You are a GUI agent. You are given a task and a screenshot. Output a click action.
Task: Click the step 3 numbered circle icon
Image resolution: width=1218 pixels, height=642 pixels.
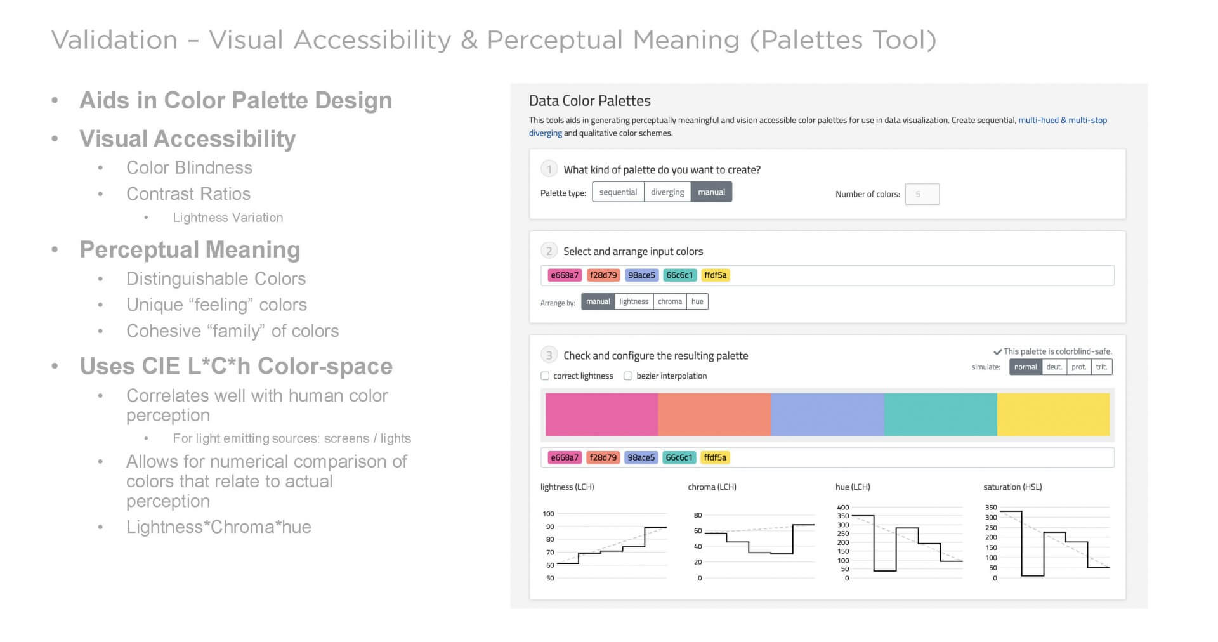click(x=548, y=355)
